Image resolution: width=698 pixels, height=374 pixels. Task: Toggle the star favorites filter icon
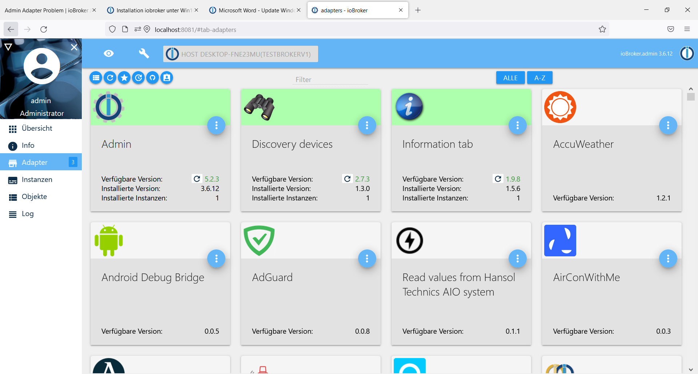pyautogui.click(x=124, y=78)
